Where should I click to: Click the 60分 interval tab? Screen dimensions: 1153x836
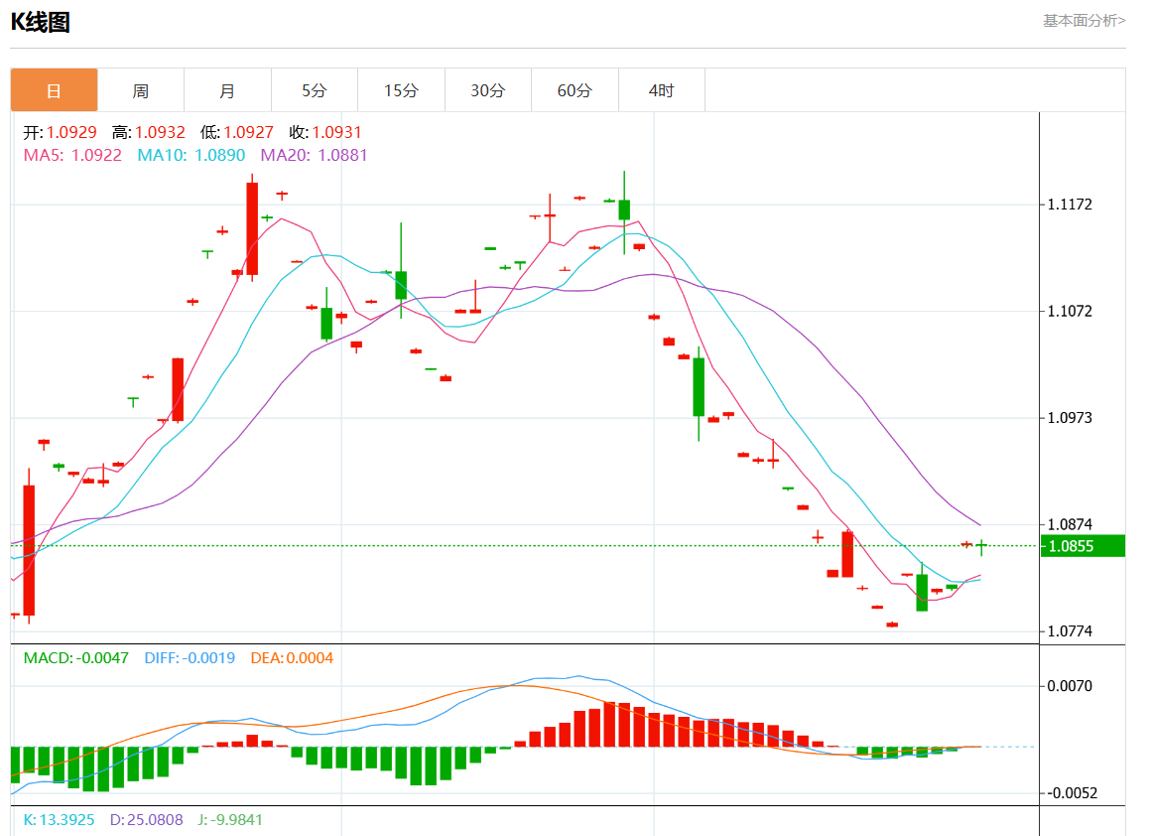pos(575,90)
